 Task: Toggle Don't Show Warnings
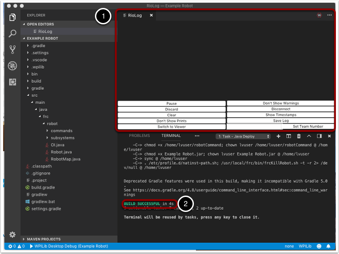coord(280,103)
